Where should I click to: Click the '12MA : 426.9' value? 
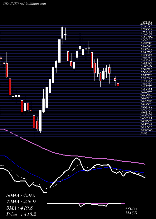click(x=21, y=202)
